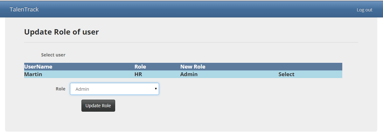383x138 pixels.
Task: Click the UserName column header
Action: [38, 67]
